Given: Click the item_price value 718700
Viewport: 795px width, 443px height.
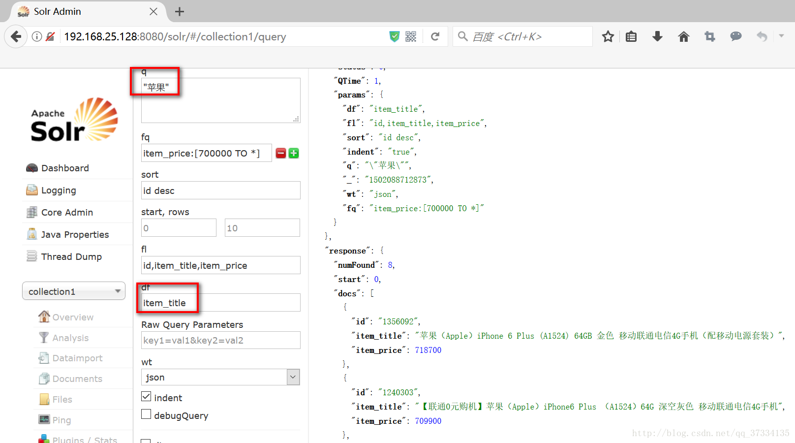Looking at the screenshot, I should (428, 350).
